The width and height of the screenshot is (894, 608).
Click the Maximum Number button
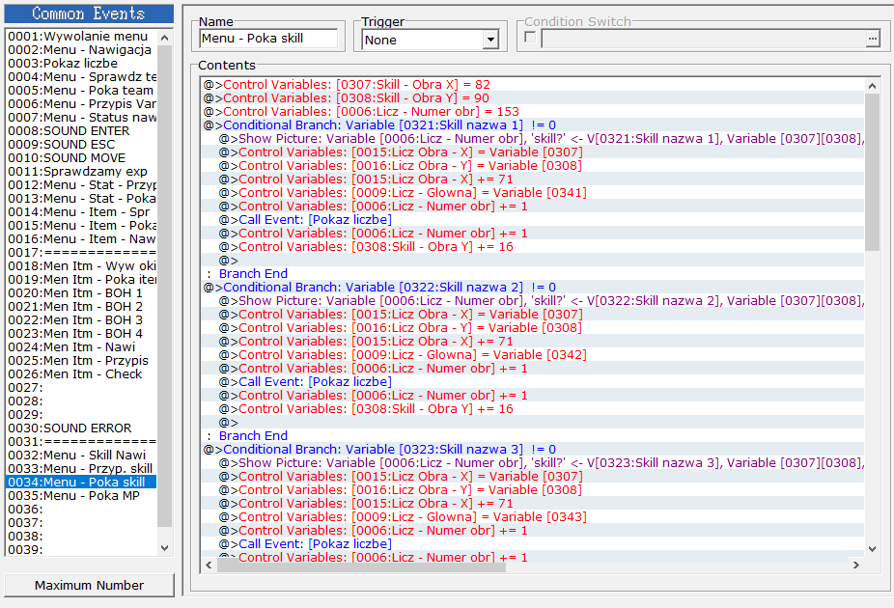[x=89, y=585]
